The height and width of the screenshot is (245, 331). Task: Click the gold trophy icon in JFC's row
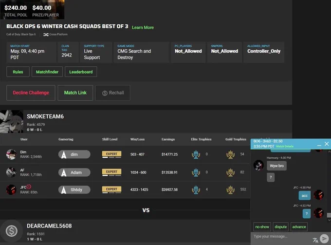(x=231, y=189)
